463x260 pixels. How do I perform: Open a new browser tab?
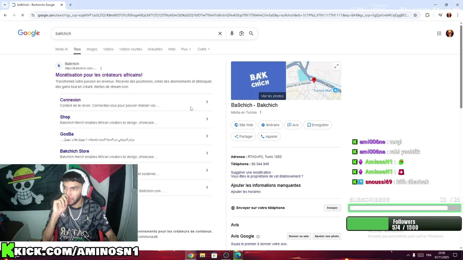(x=70, y=5)
